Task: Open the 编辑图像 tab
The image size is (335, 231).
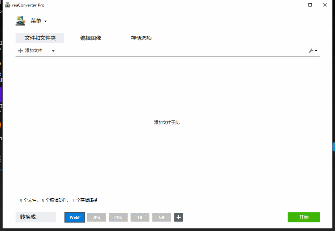Action: coord(91,38)
